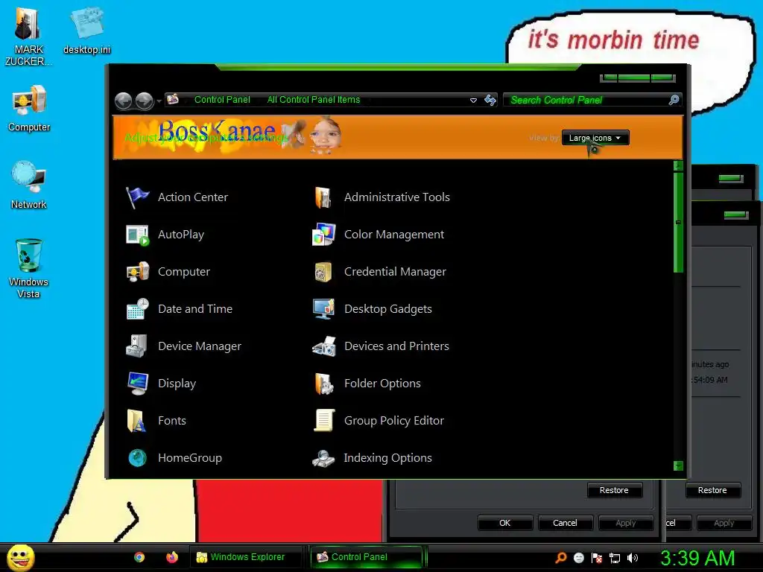
Task: Open recent pages dropdown next to Forward
Action: (x=159, y=101)
